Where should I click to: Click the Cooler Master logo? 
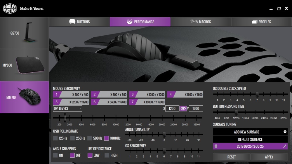[10, 8]
